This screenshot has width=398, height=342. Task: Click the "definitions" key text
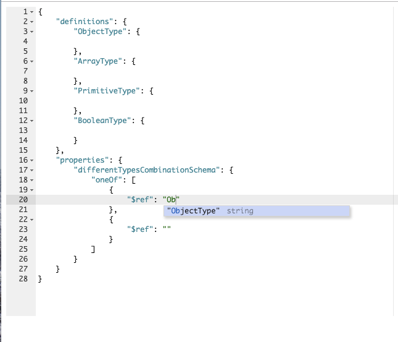[84, 22]
